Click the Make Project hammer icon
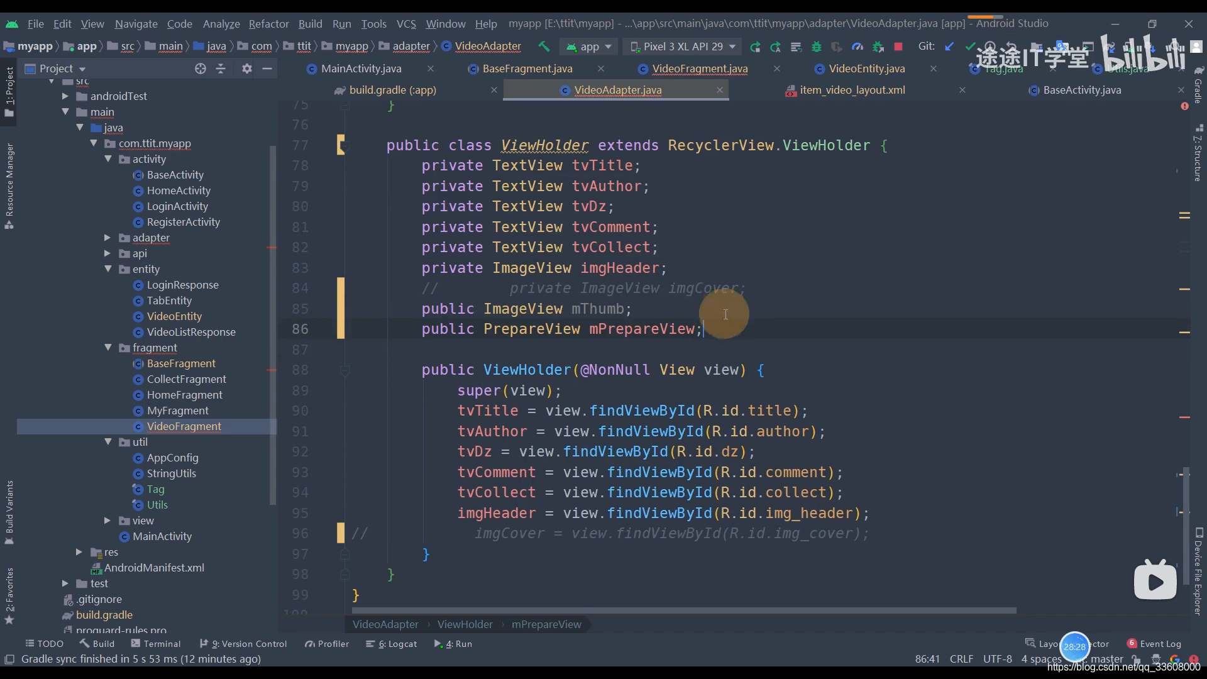The height and width of the screenshot is (679, 1207). tap(544, 47)
